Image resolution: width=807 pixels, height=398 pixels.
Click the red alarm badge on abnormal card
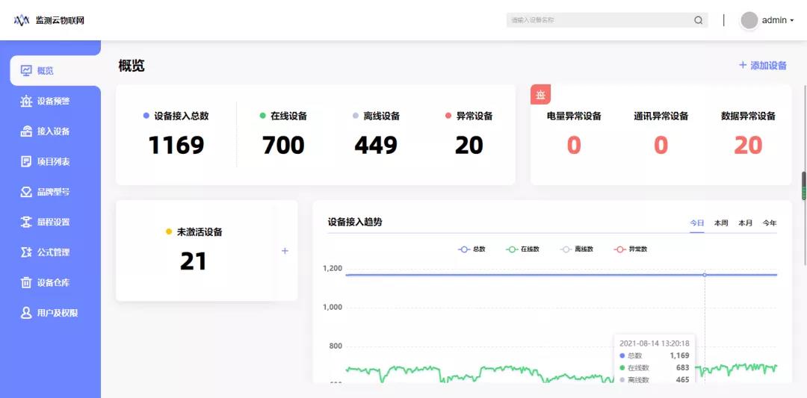[540, 95]
